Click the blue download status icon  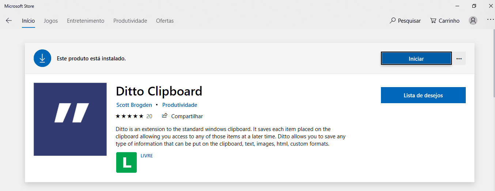coord(42,58)
